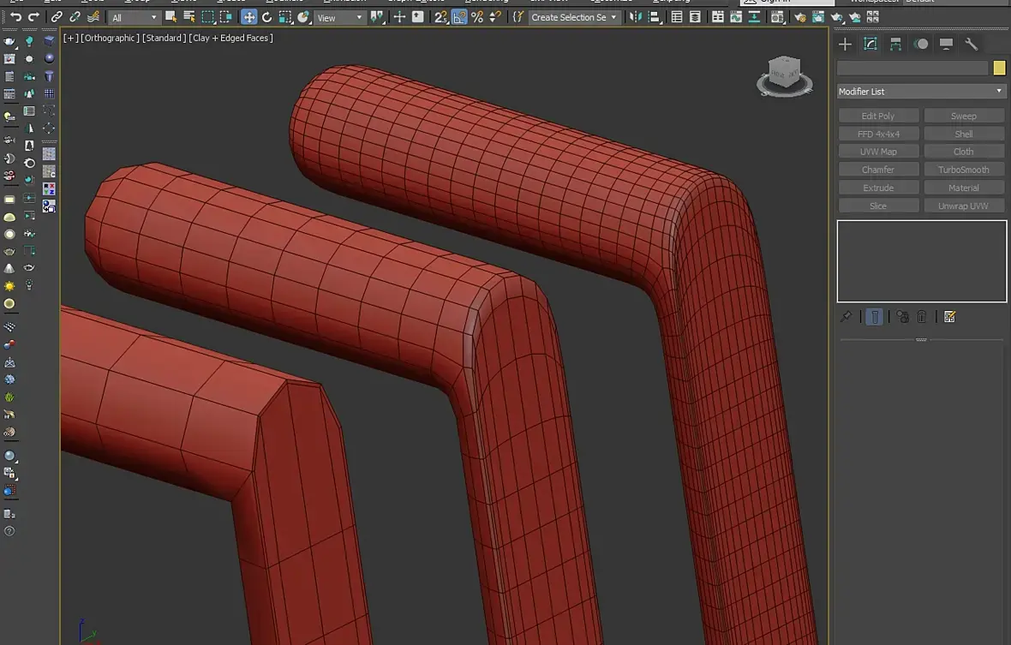Click the Unwrap UVW modifier button

964,206
